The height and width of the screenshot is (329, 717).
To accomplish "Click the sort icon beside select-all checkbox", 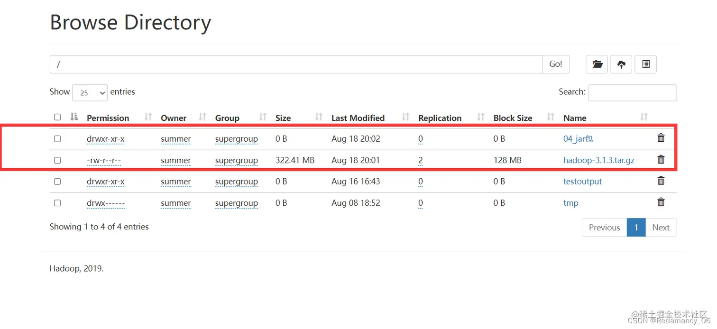I will [74, 117].
